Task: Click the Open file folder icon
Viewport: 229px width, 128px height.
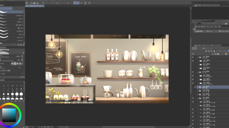Action: (x=34, y=3)
